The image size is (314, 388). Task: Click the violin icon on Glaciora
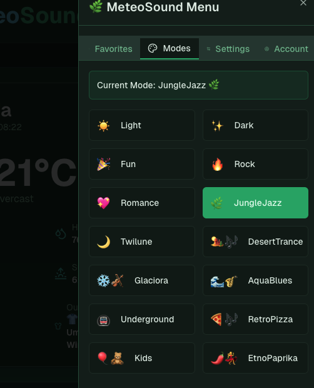click(117, 280)
